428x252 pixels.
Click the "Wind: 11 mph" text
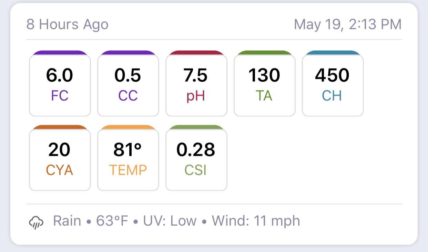(256, 221)
